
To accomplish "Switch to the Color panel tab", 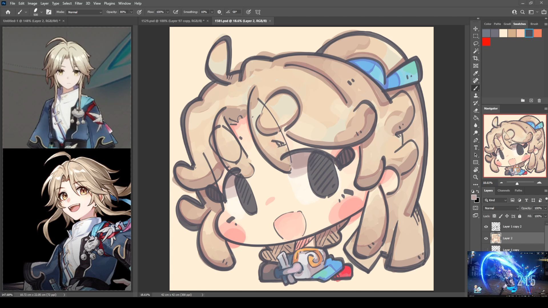I will point(487,24).
